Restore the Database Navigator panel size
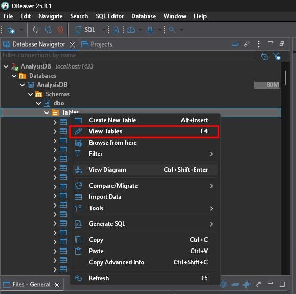Screen dimensions: 296x294 (282, 43)
